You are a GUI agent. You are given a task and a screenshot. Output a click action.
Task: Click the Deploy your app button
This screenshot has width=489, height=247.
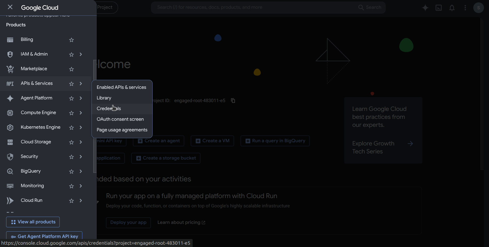point(128,223)
